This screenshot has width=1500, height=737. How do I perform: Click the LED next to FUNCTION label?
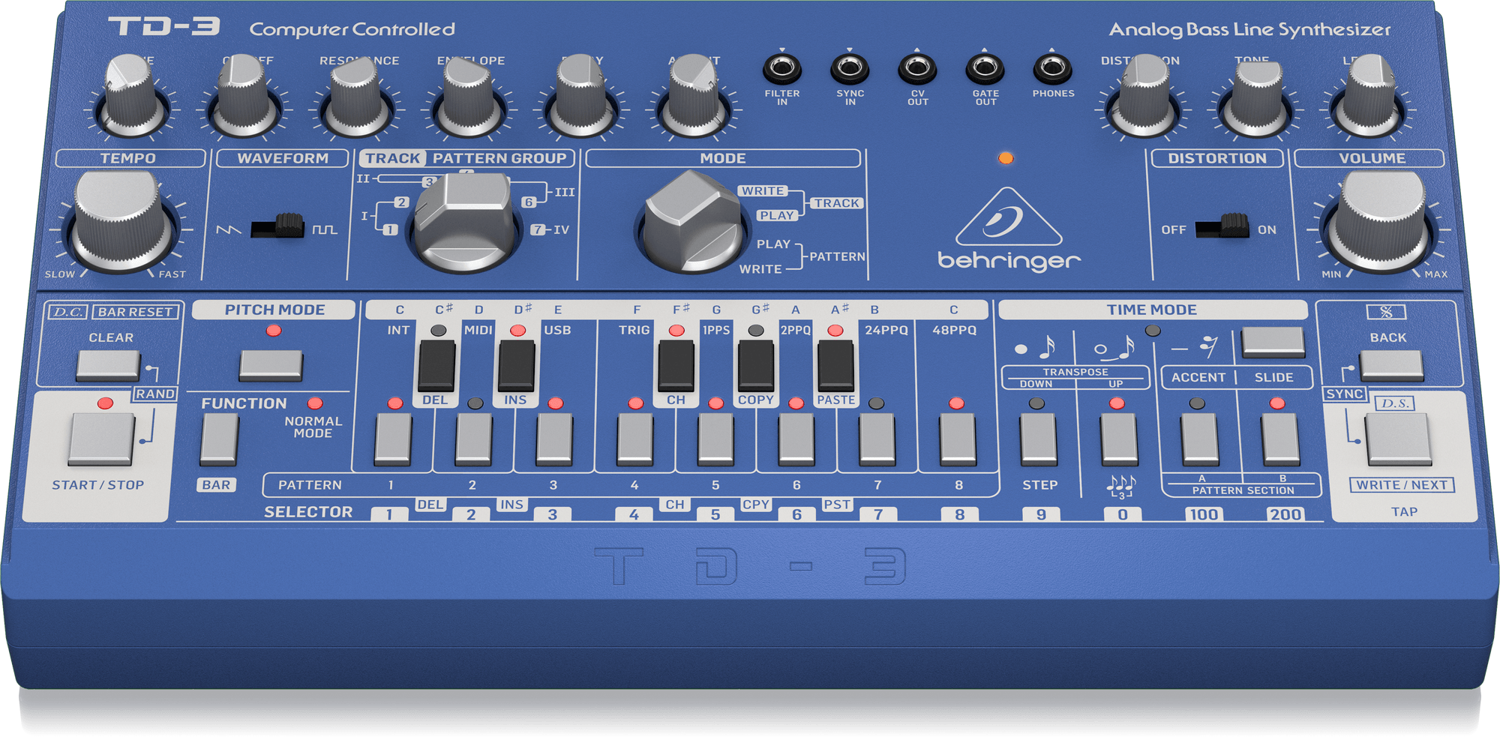pyautogui.click(x=315, y=403)
